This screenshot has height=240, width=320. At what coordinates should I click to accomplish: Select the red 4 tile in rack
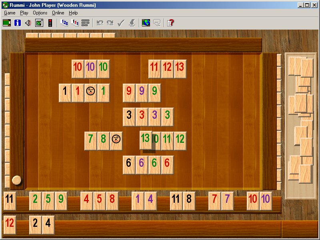point(86,201)
